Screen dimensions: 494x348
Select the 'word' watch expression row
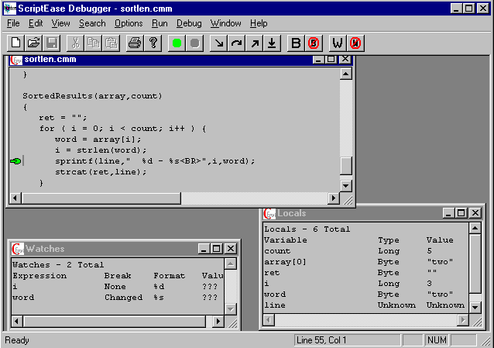[x=118, y=298]
